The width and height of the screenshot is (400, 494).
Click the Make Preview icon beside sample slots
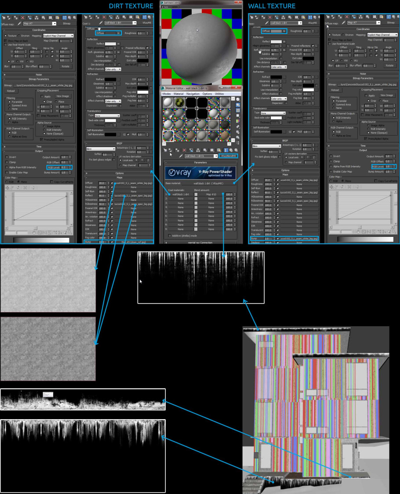coord(238,127)
